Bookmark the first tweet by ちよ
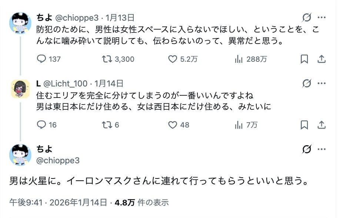340x218 pixels. click(x=304, y=59)
